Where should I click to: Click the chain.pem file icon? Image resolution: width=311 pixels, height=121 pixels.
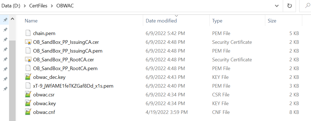[x=28, y=33]
